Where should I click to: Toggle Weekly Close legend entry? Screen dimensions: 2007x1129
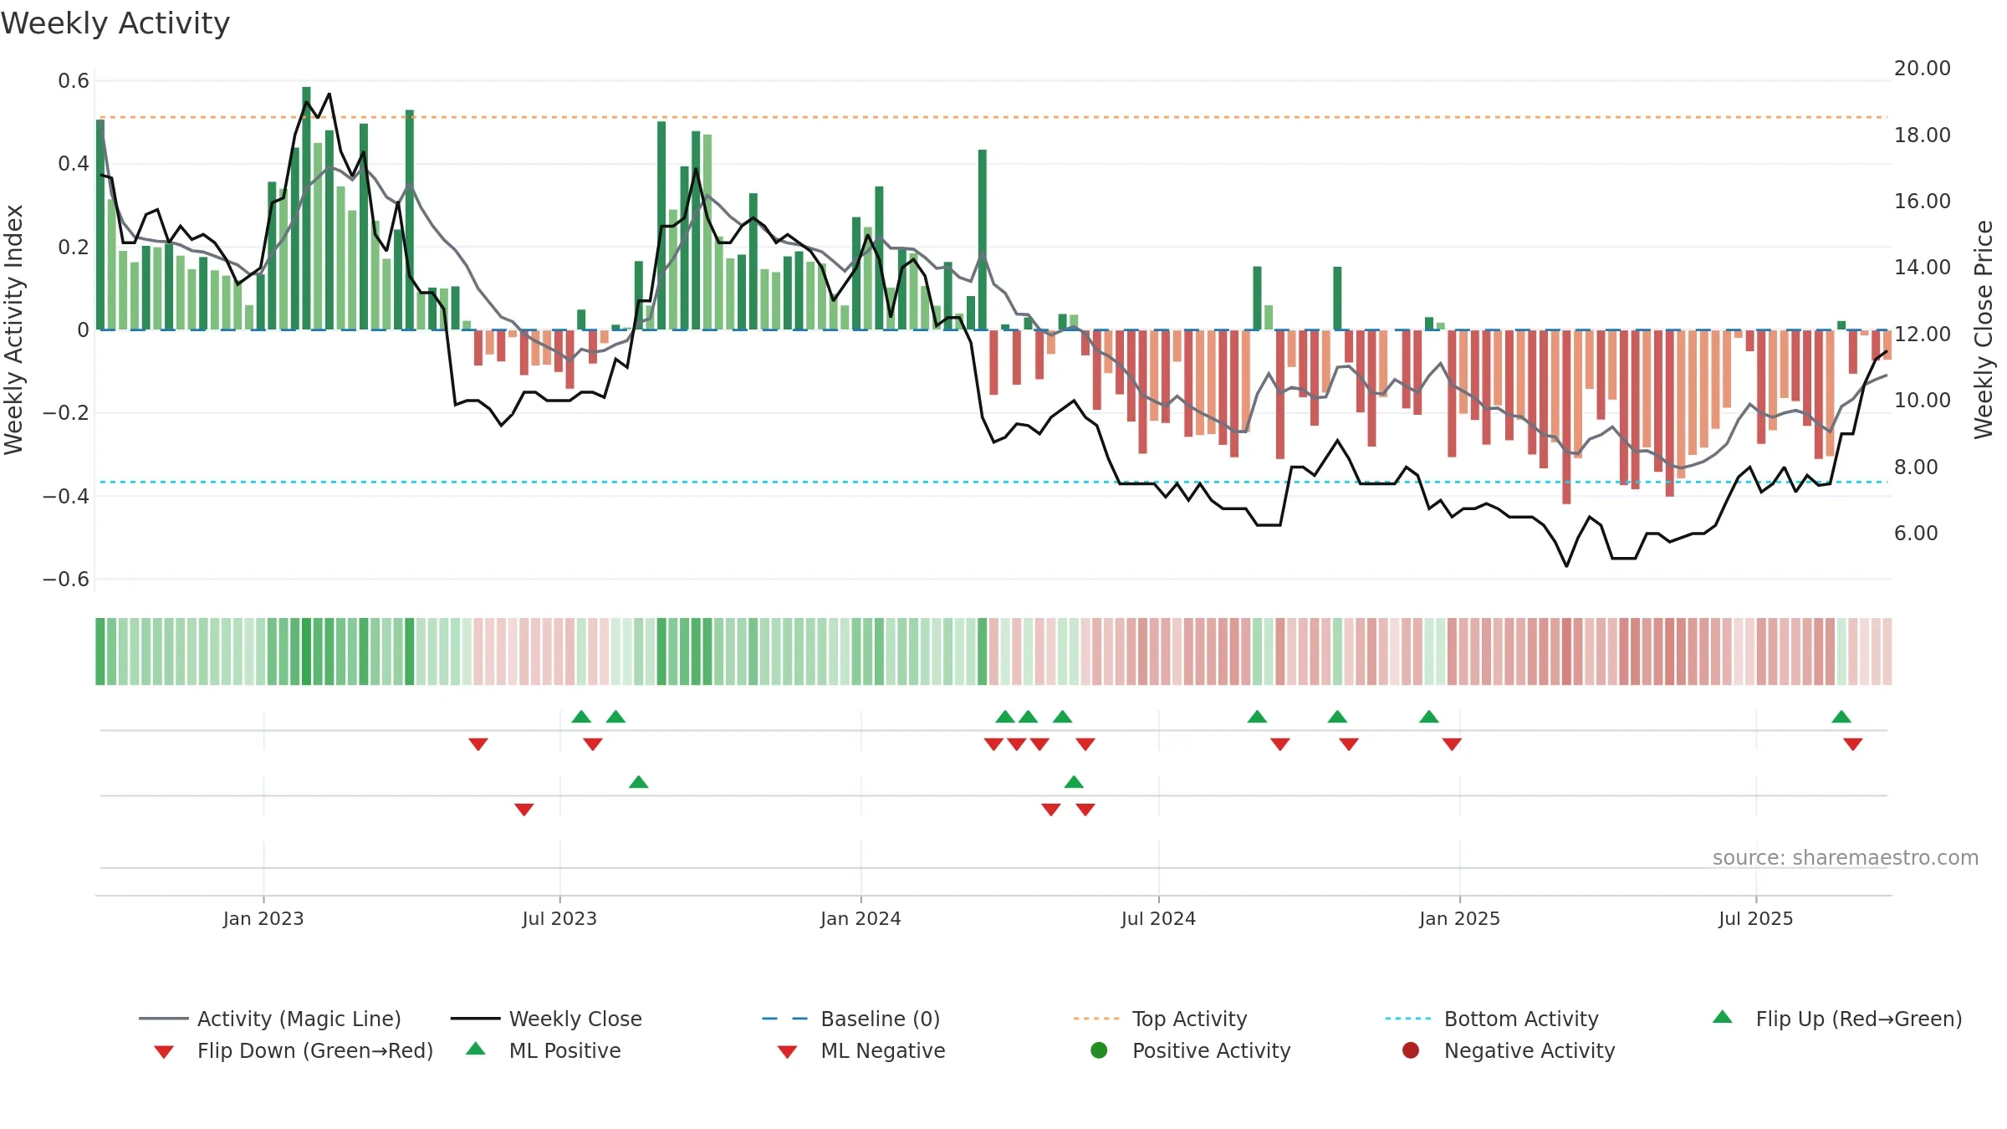click(x=546, y=1019)
